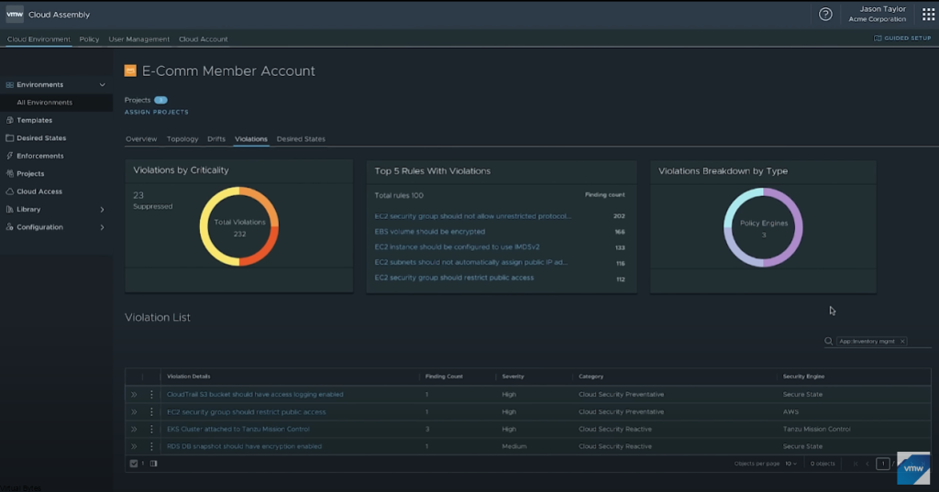The width and height of the screenshot is (939, 492).
Task: Click the Projects count badge
Action: [x=160, y=100]
